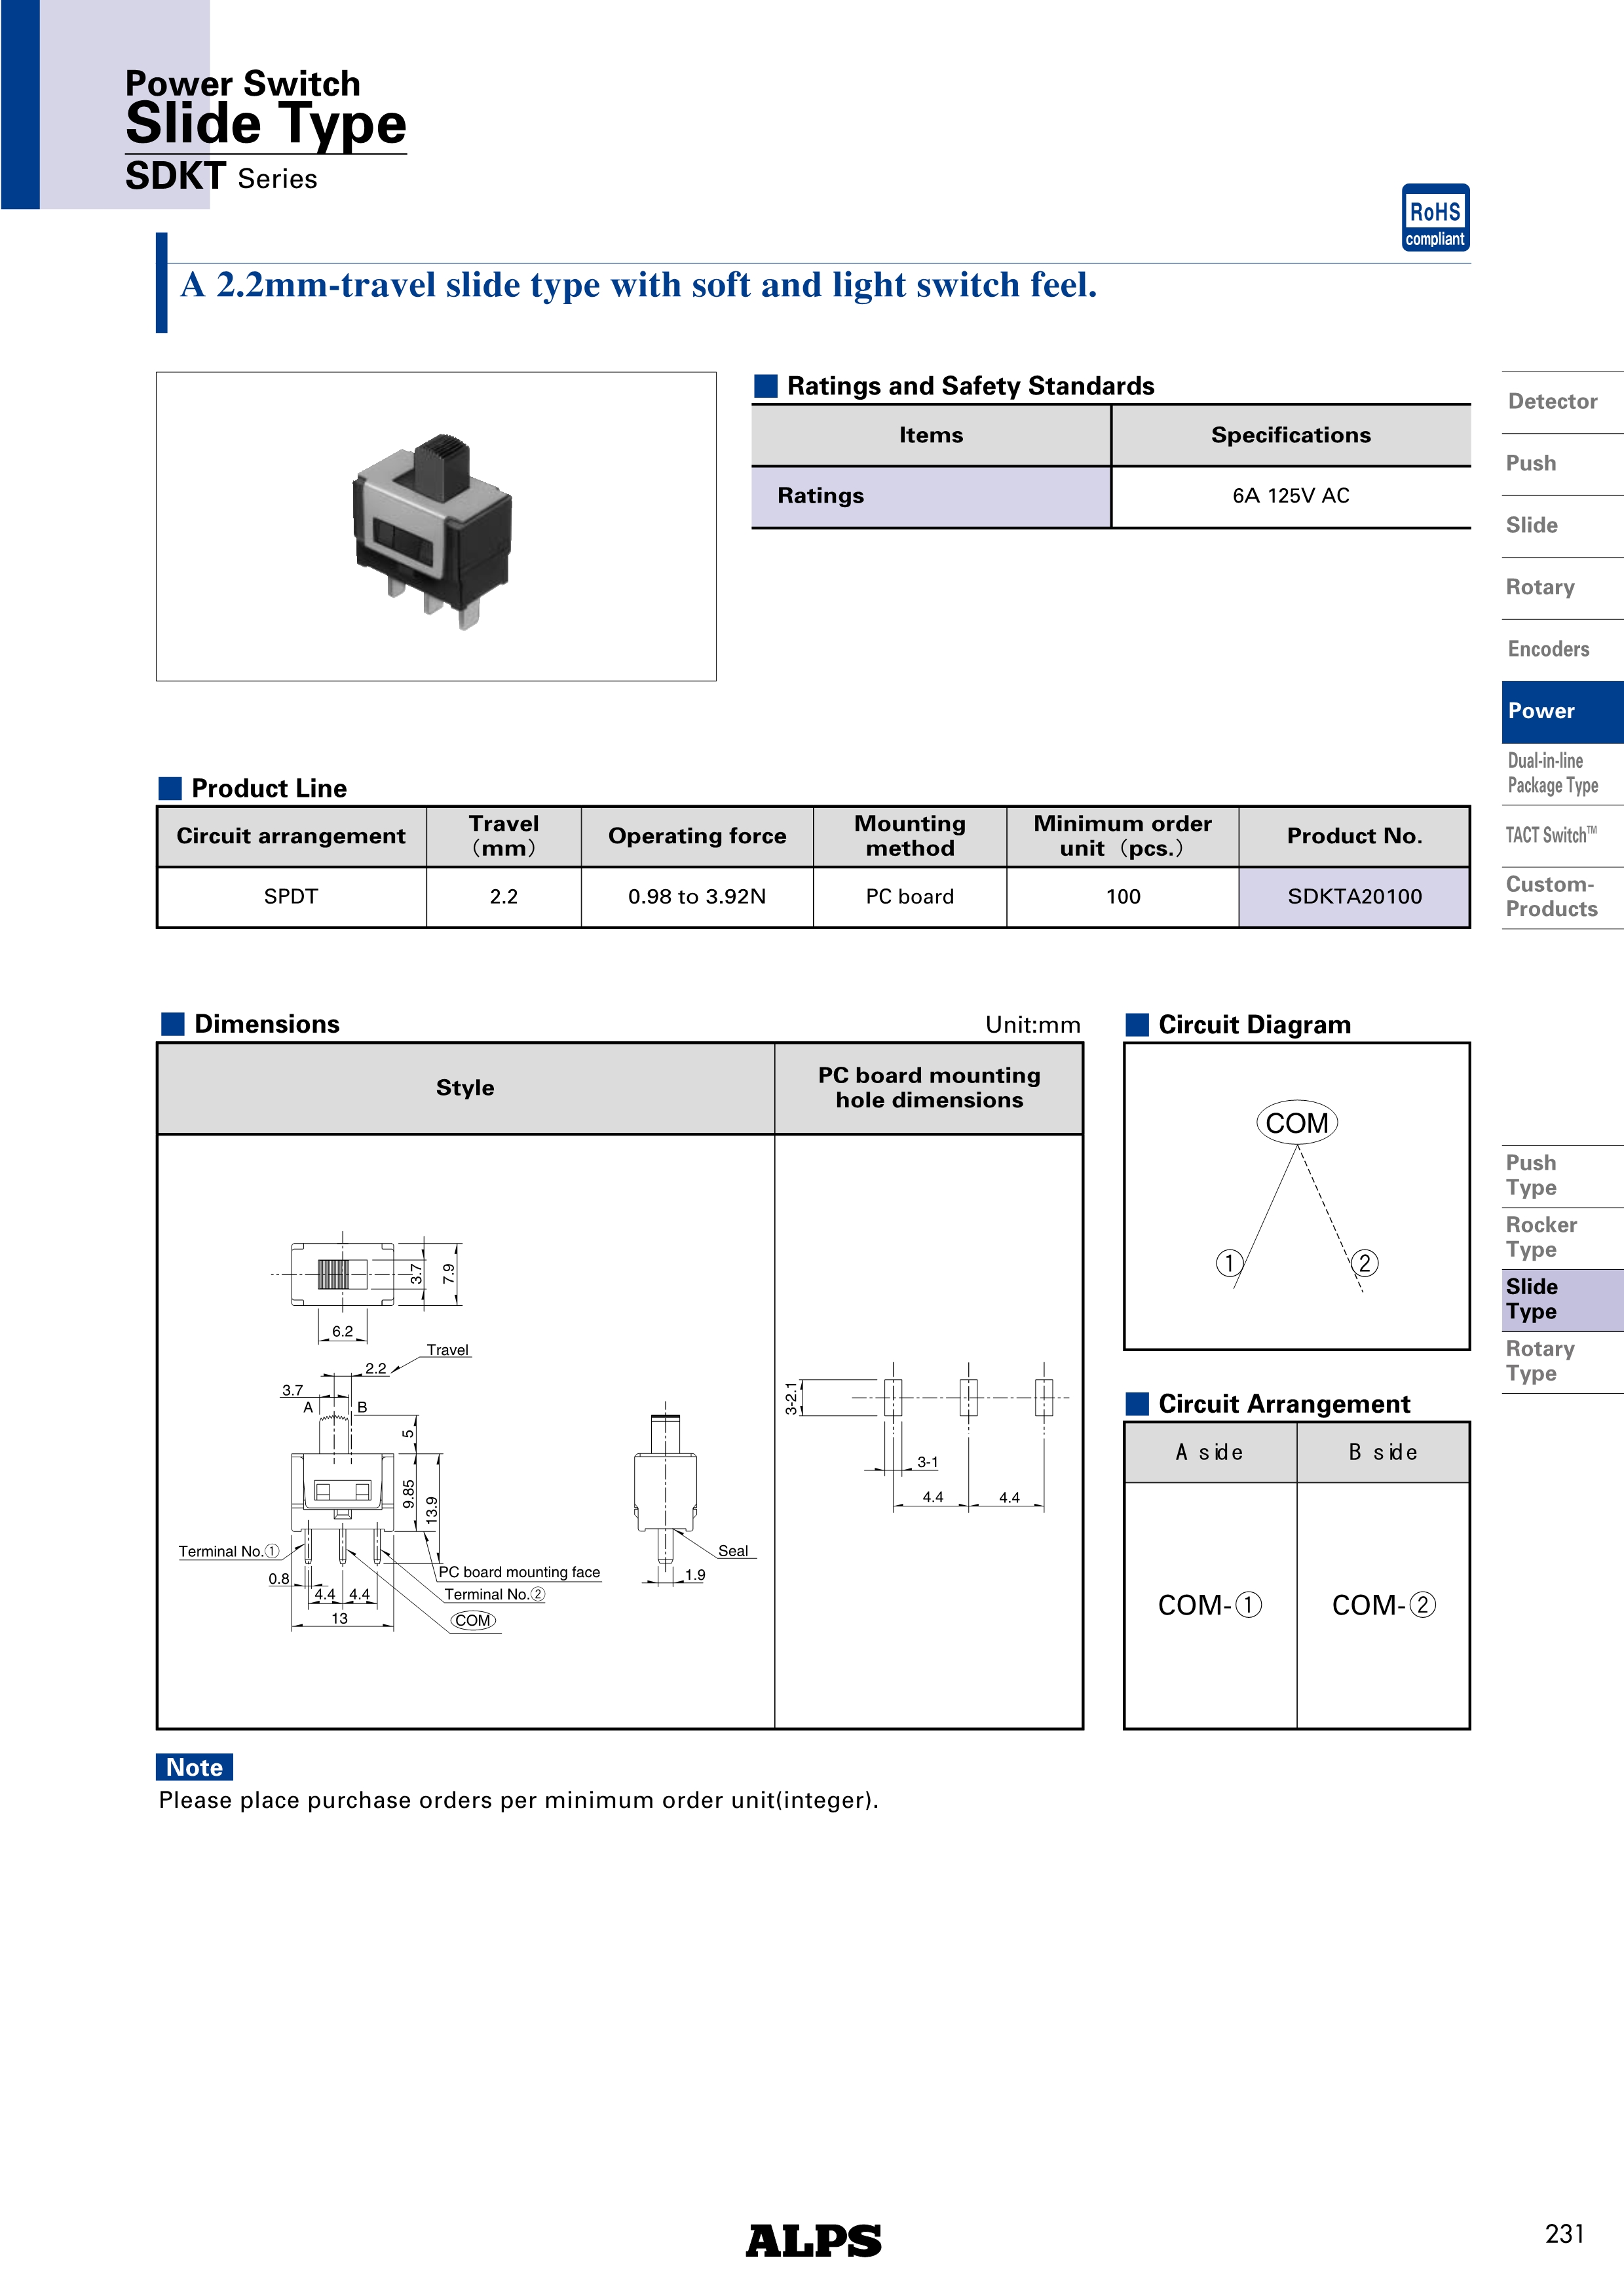Select the Rotary Type sub-tab
The image size is (1624, 2296).
pyautogui.click(x=1540, y=1362)
